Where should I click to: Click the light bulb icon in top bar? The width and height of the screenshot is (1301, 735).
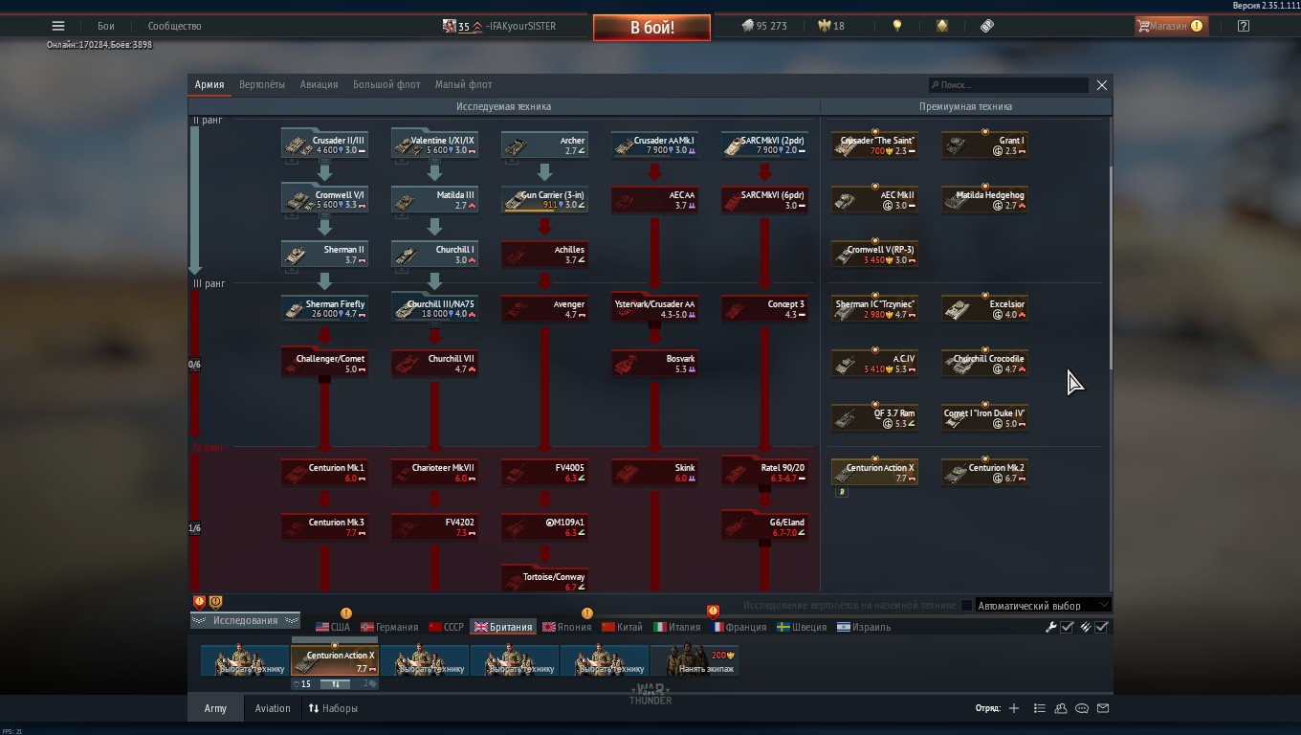point(896,26)
